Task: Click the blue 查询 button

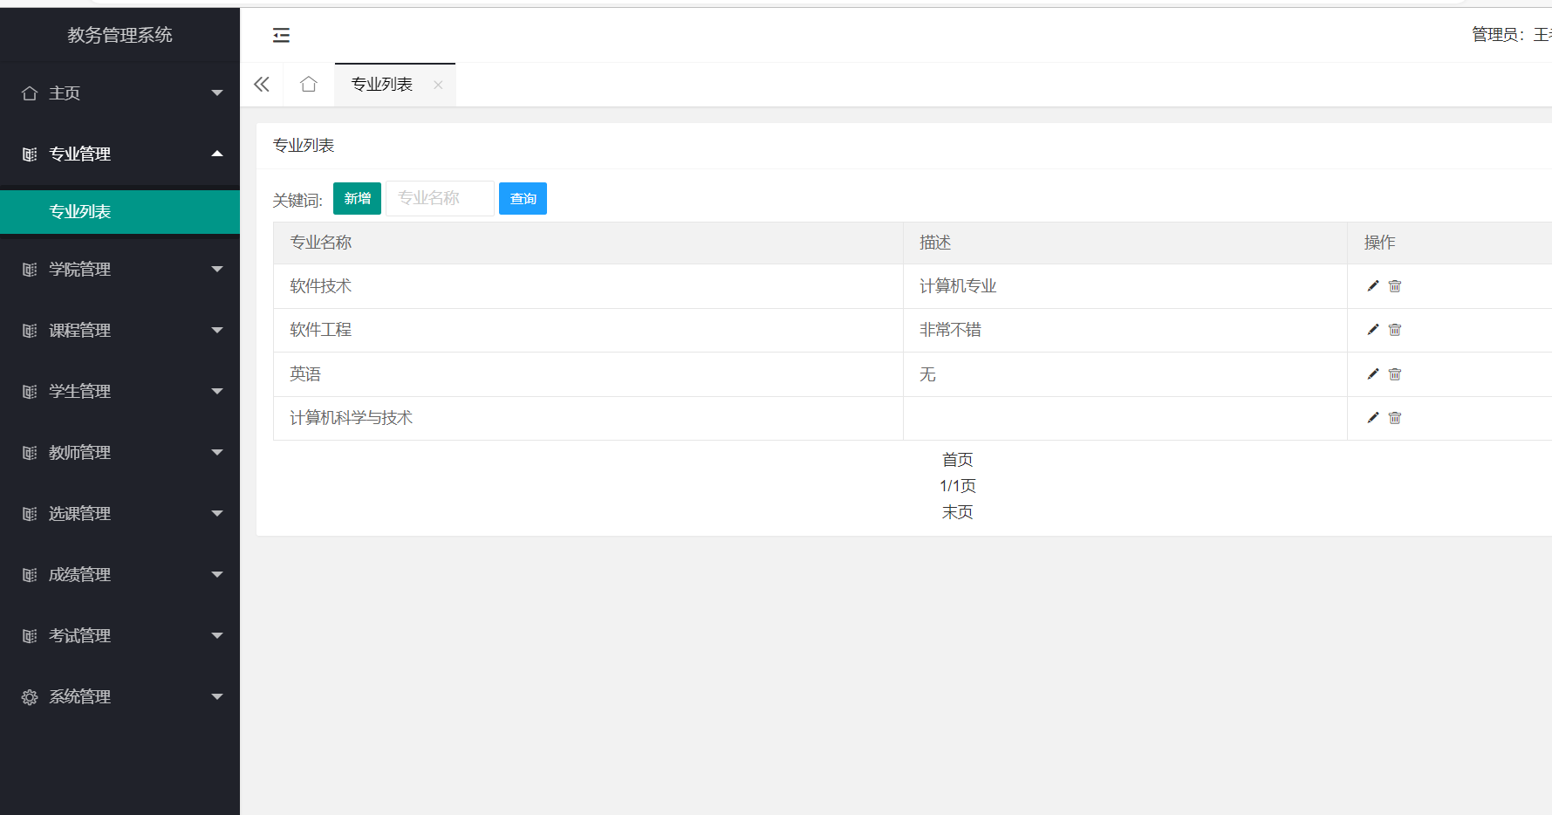Action: point(523,199)
